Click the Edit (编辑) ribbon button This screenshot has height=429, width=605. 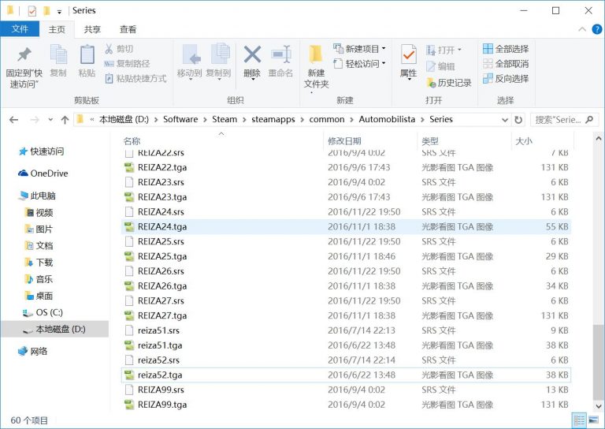(x=440, y=66)
